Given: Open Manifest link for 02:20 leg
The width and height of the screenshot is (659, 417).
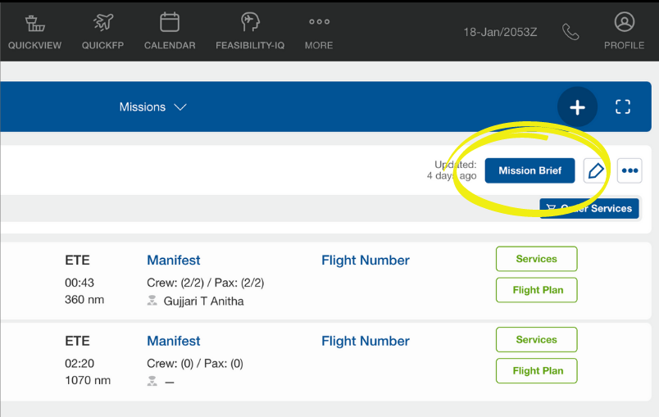Looking at the screenshot, I should [x=174, y=341].
